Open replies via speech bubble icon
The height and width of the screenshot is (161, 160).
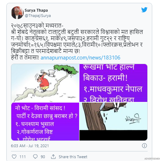(x=35, y=157)
